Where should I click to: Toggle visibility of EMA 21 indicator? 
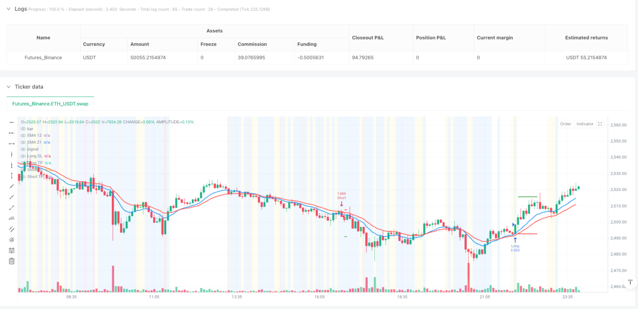point(23,142)
